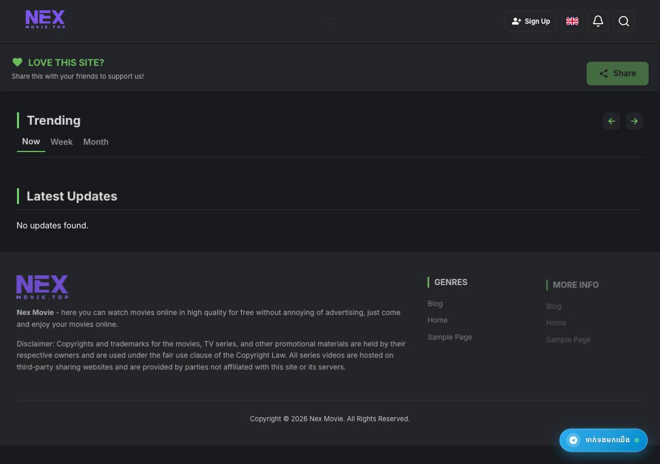Click the Sign Up button
Image resolution: width=660 pixels, height=464 pixels.
[531, 21]
